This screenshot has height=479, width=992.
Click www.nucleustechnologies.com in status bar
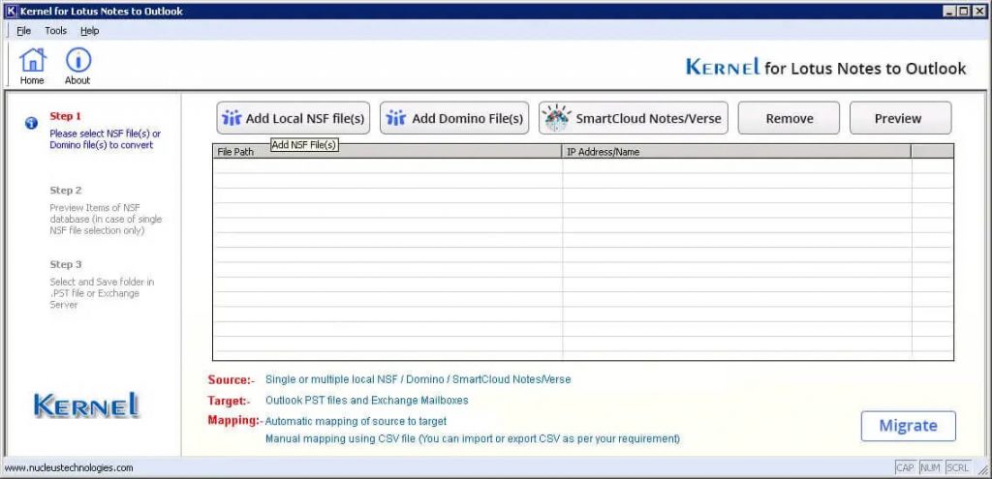click(69, 468)
